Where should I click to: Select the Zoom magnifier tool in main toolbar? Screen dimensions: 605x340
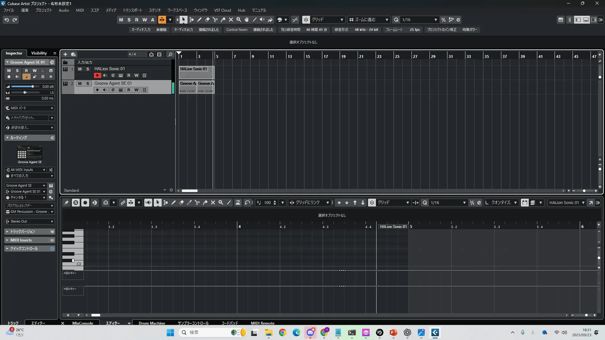pos(239,20)
